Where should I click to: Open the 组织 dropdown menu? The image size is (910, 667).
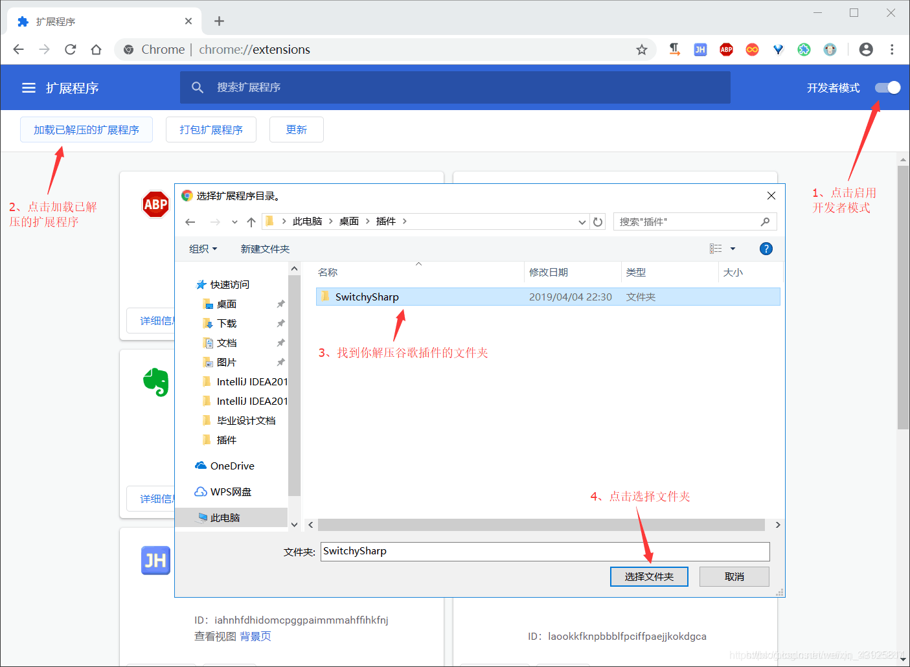[x=203, y=249]
